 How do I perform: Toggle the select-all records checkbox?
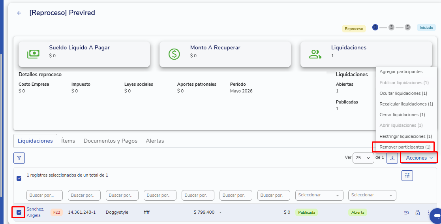tap(19, 178)
